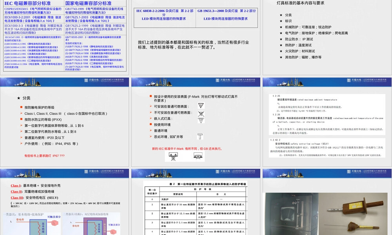The image size is (392, 235).
Task: Click the crossed-out F symbol for 不可安装在普通可燃表面
Action: pos(201,114)
